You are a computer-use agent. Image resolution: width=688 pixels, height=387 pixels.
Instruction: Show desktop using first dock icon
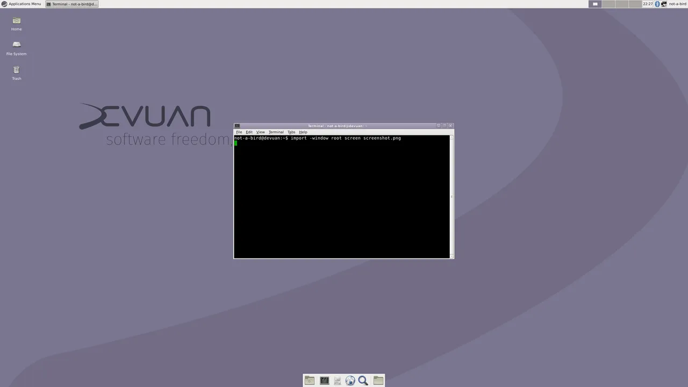point(310,381)
